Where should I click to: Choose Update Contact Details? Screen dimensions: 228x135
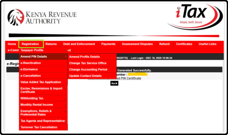92,76
